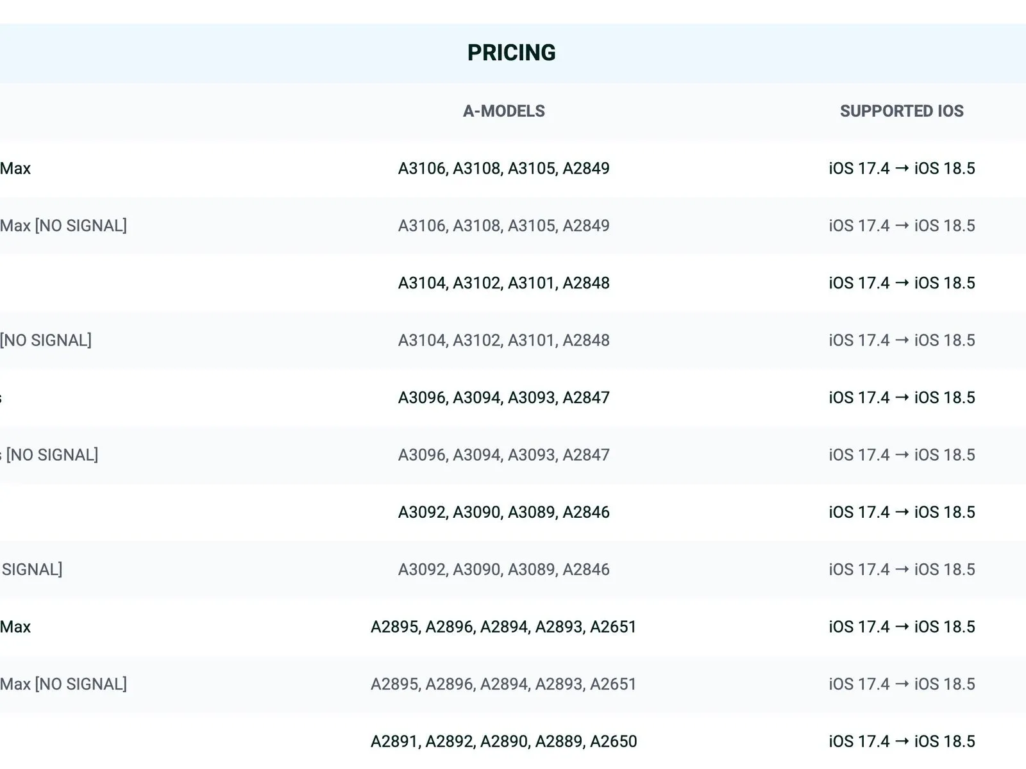Click iOS 17.4 → 18.5 in gray A3104 row
The image size is (1026, 769).
click(x=902, y=340)
